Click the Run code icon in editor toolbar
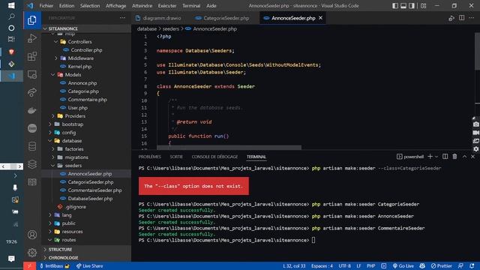Screen dimensions: 480x270 tap(451, 18)
